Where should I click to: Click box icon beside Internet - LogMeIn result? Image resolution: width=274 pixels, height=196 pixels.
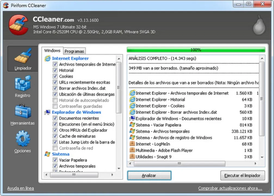click(x=132, y=144)
